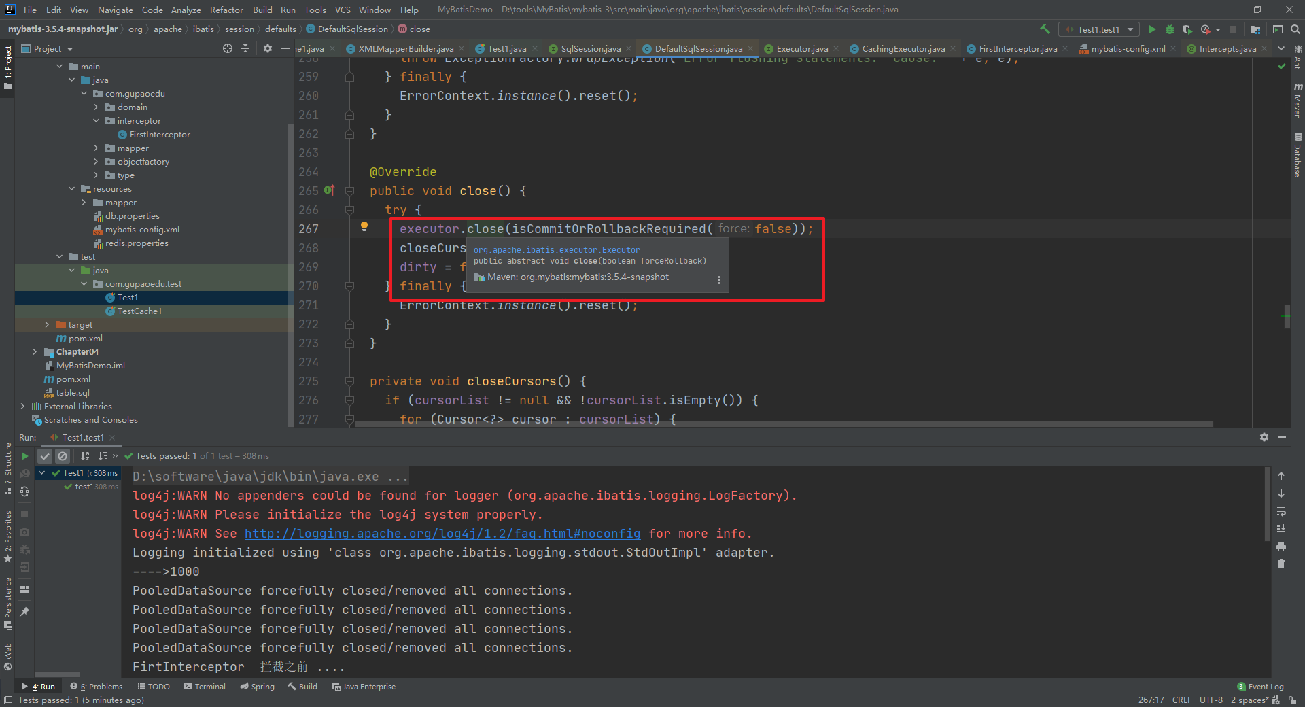Close the DefaultSqlSession.java tab
Viewport: 1305px width, 707px height.
750,48
